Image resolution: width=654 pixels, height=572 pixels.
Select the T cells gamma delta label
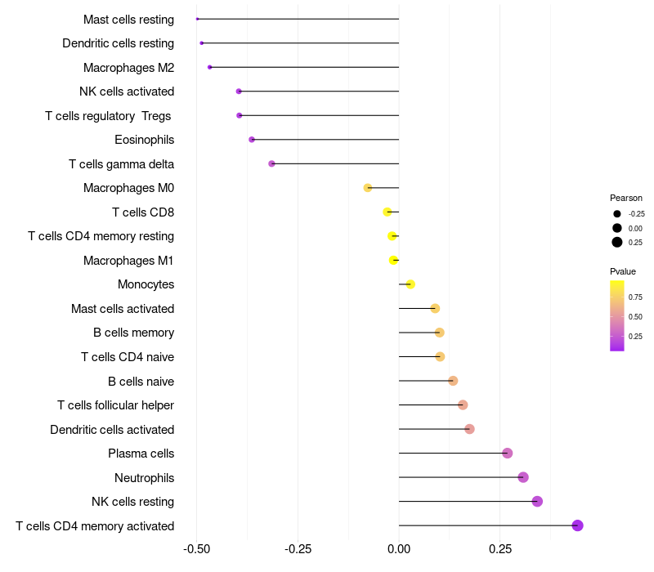[x=121, y=164]
